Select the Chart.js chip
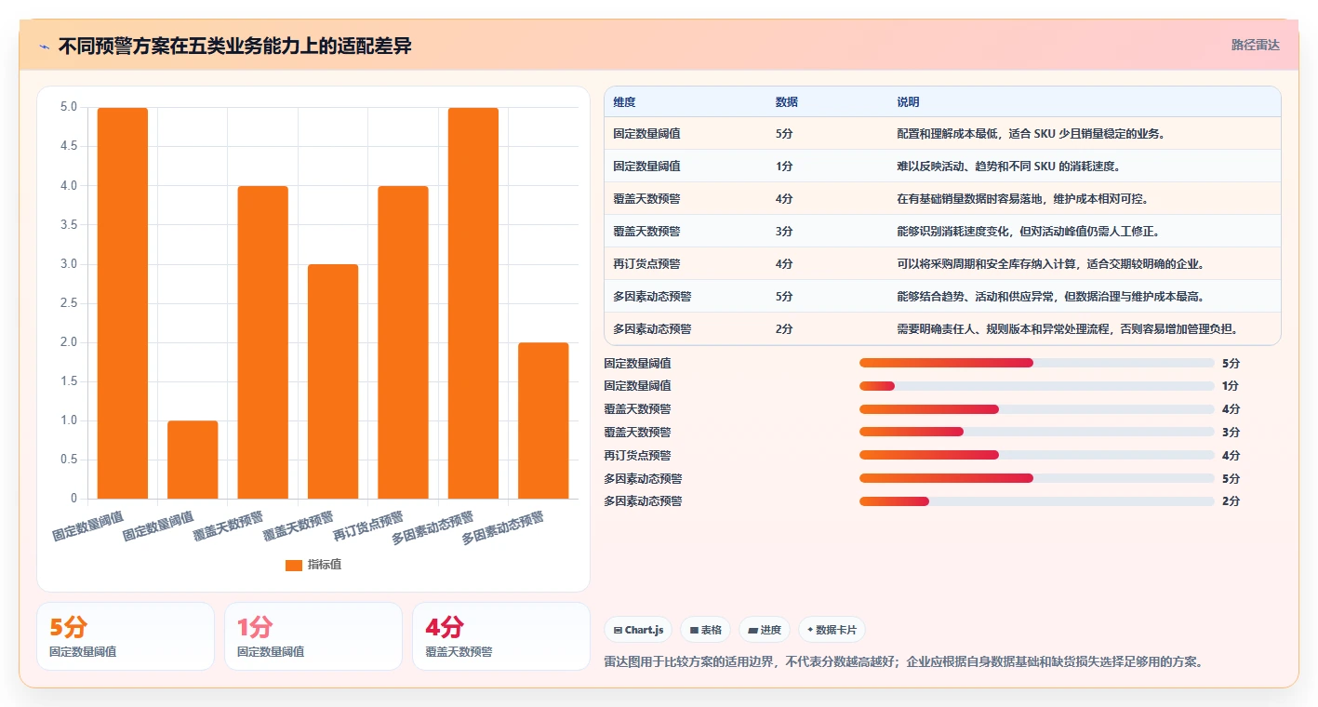The image size is (1318, 707). [x=638, y=630]
